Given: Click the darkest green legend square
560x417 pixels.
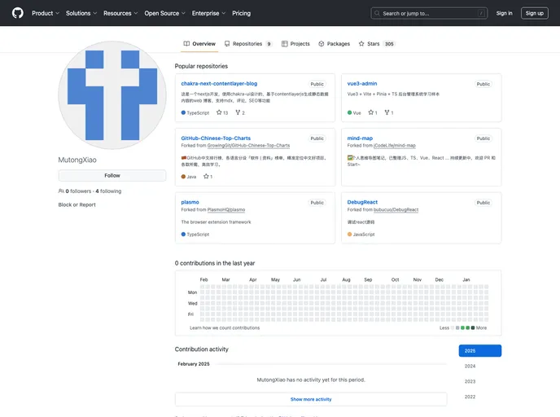Looking at the screenshot, I should pos(473,328).
